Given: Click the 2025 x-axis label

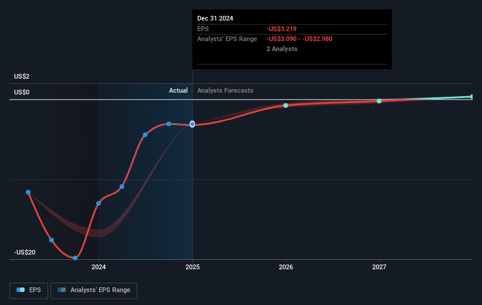Looking at the screenshot, I should (x=193, y=267).
